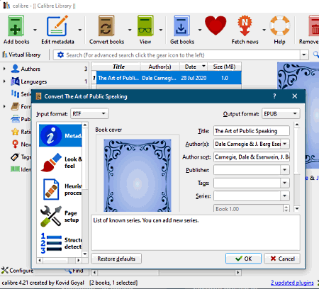
Task: Open the Publisher dropdown arrow
Action: pyautogui.click(x=285, y=170)
